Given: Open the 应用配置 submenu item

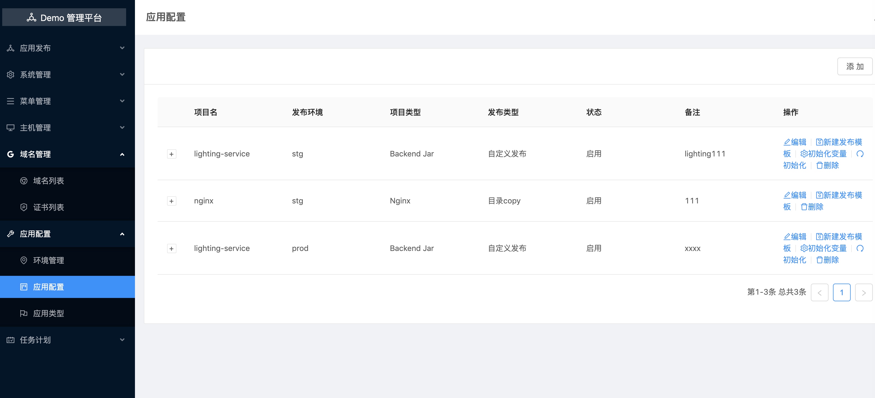Looking at the screenshot, I should click(x=67, y=287).
